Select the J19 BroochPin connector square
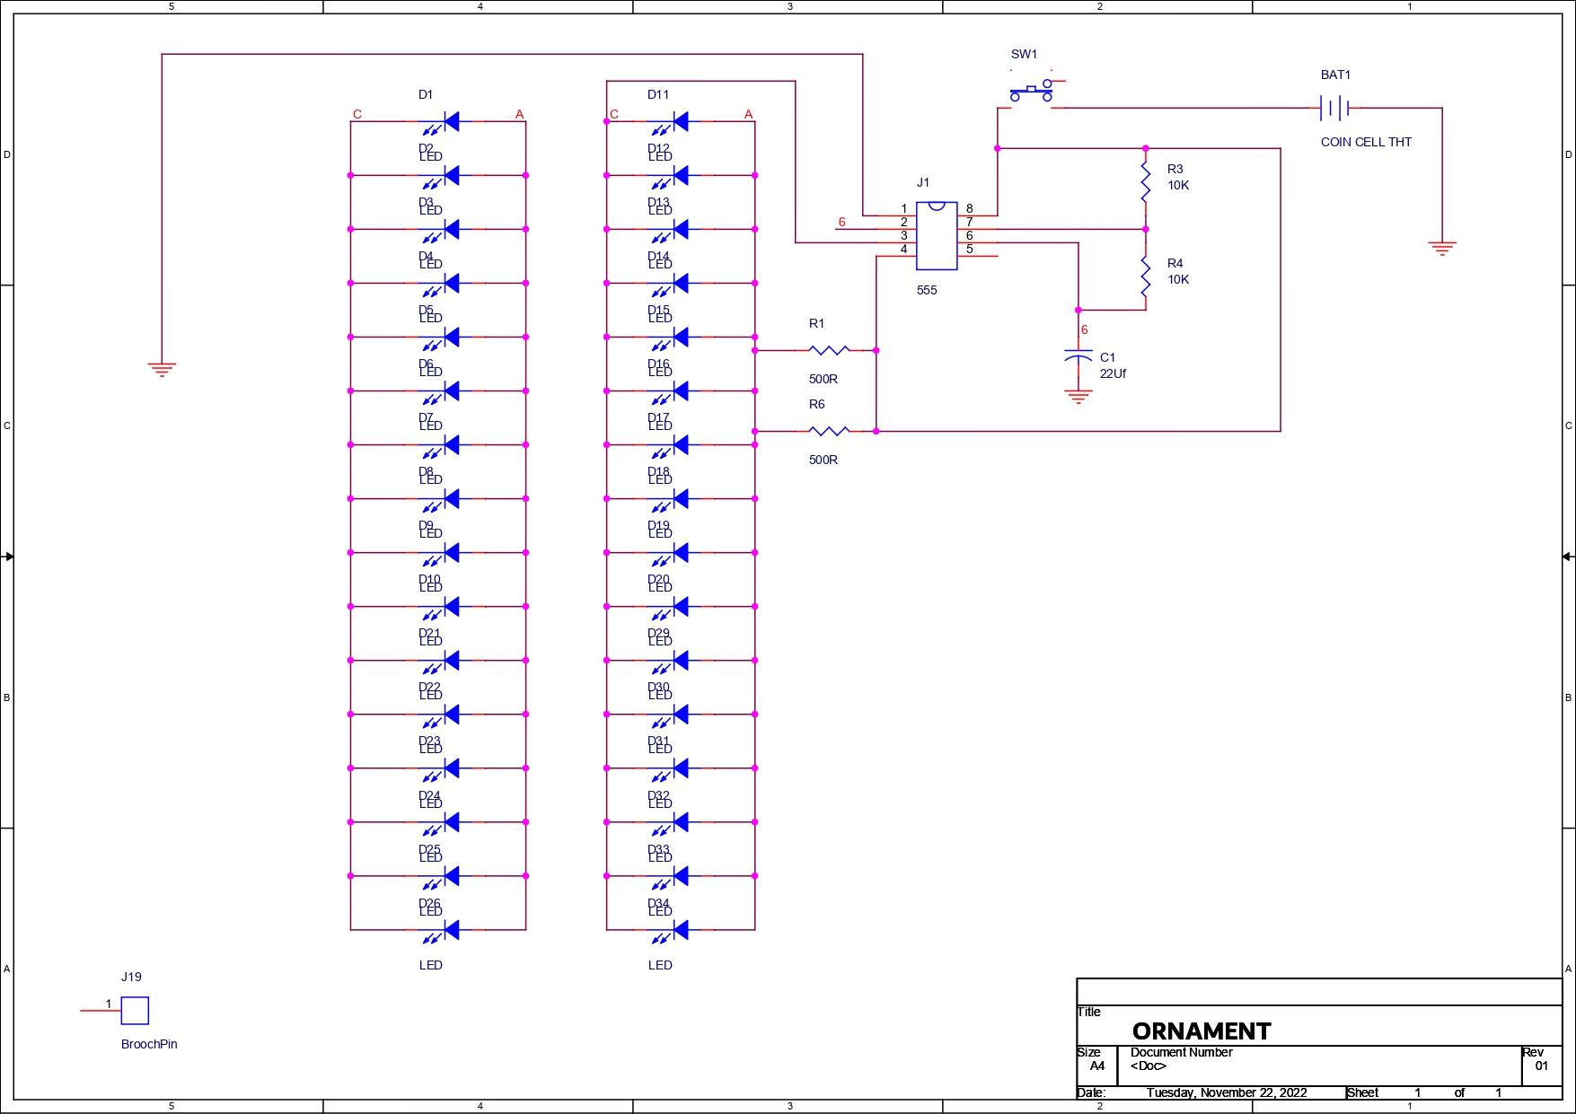Screen dimensions: 1576x1114 135,1011
